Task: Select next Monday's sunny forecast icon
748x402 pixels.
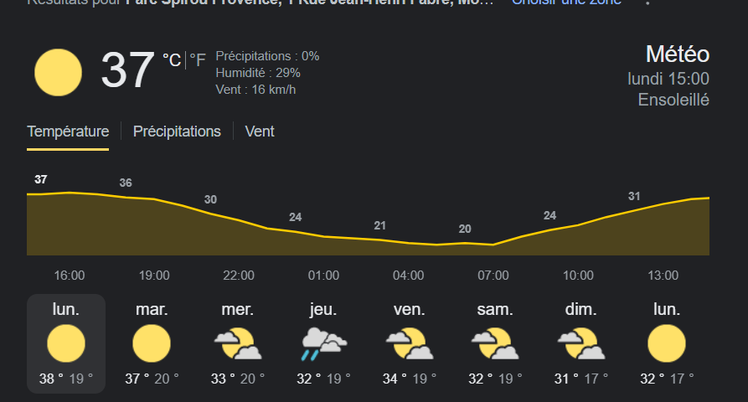Action: tap(667, 343)
